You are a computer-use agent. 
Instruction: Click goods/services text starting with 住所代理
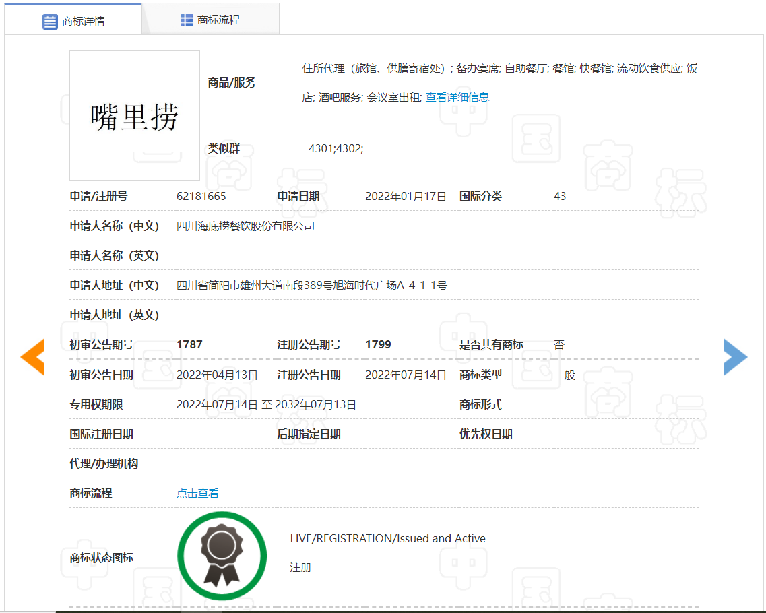tap(500, 83)
